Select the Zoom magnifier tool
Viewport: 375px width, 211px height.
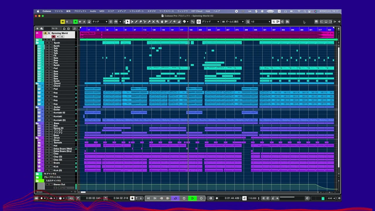pyautogui.click(x=158, y=22)
